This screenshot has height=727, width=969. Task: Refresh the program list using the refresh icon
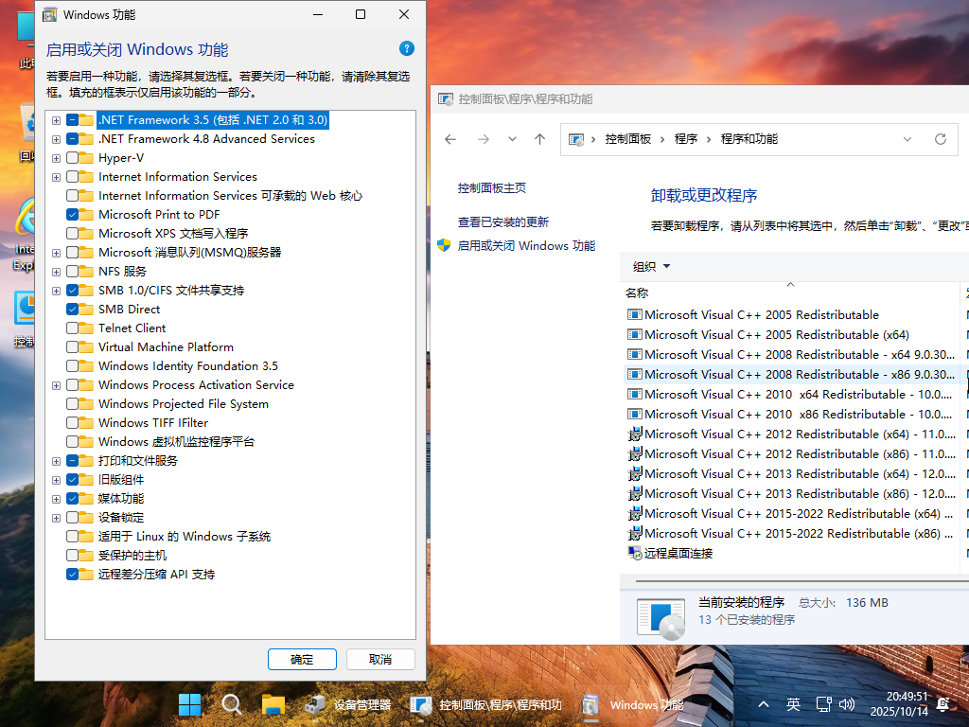click(941, 138)
